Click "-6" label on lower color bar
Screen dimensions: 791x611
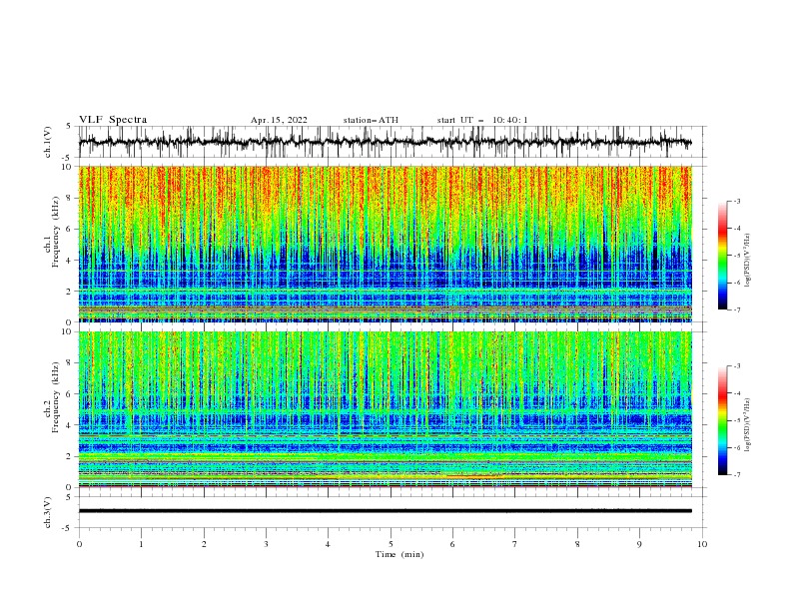(x=737, y=447)
